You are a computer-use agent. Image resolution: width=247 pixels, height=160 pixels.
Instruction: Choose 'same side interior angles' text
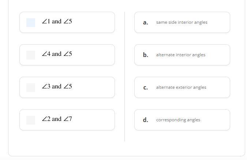181,22
